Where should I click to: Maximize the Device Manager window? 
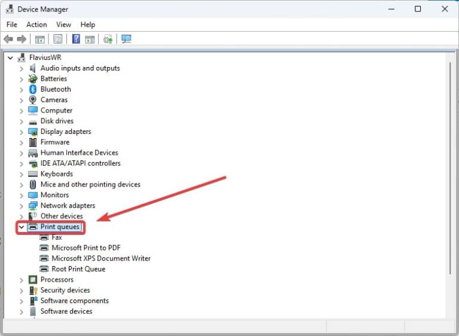point(418,9)
